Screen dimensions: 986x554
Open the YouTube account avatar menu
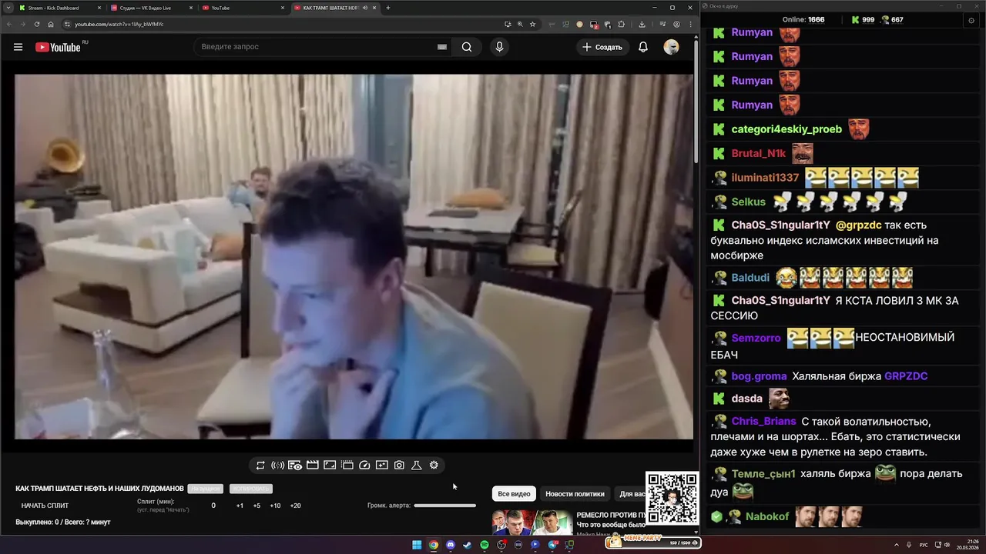tap(671, 47)
